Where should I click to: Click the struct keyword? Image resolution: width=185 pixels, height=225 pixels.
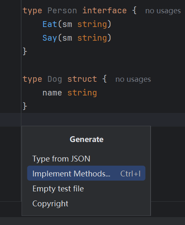(82, 79)
